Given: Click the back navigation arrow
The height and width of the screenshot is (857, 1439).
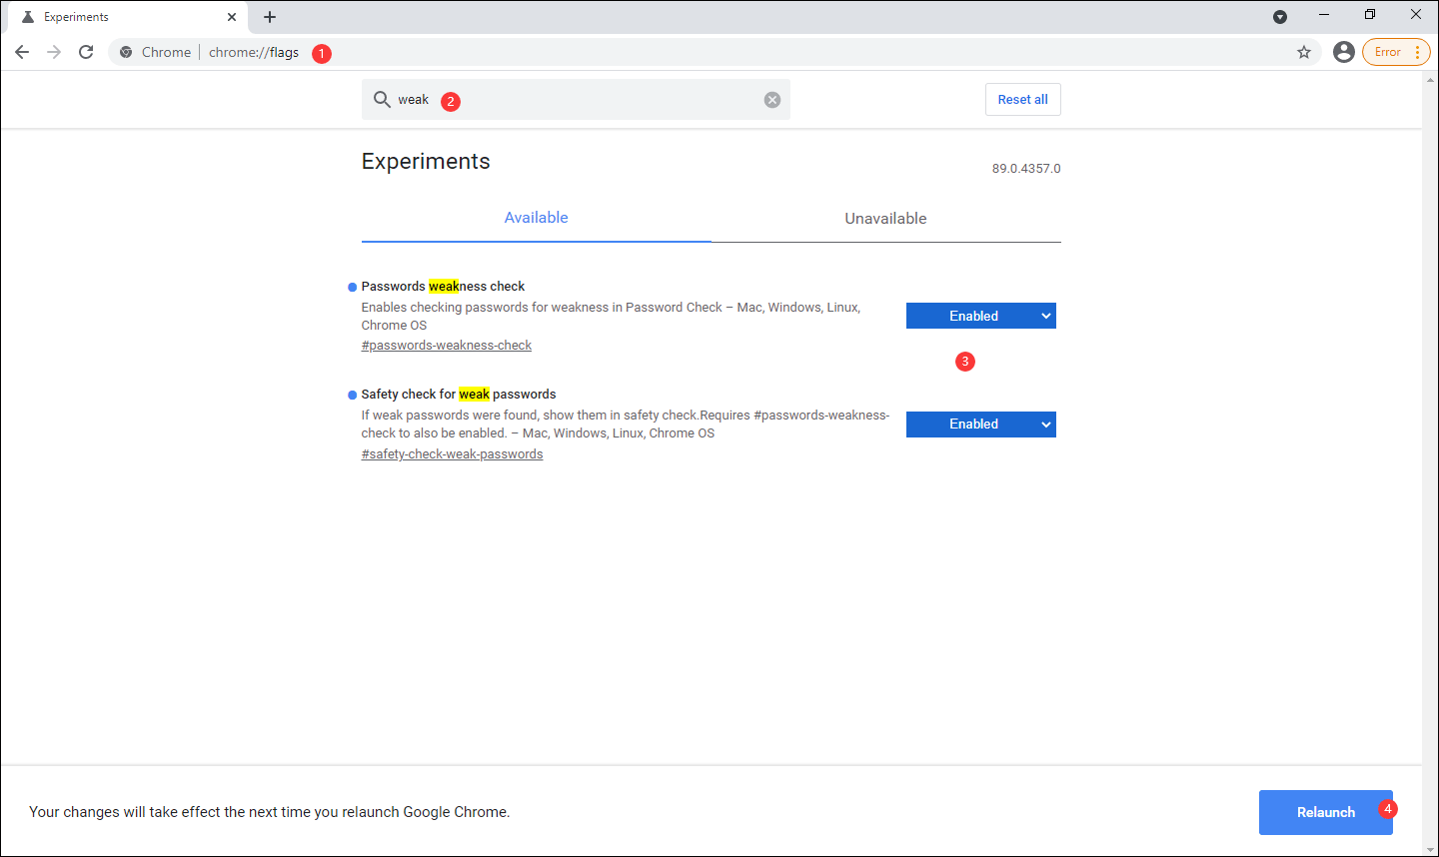Looking at the screenshot, I should coord(22,52).
